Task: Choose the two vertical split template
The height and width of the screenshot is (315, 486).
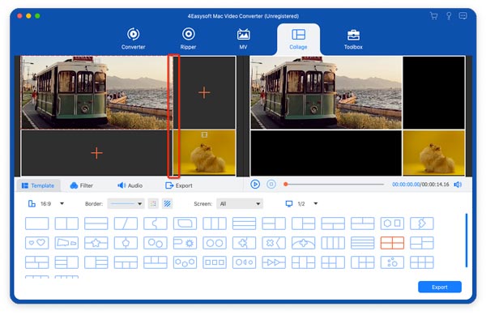Action: [66, 223]
